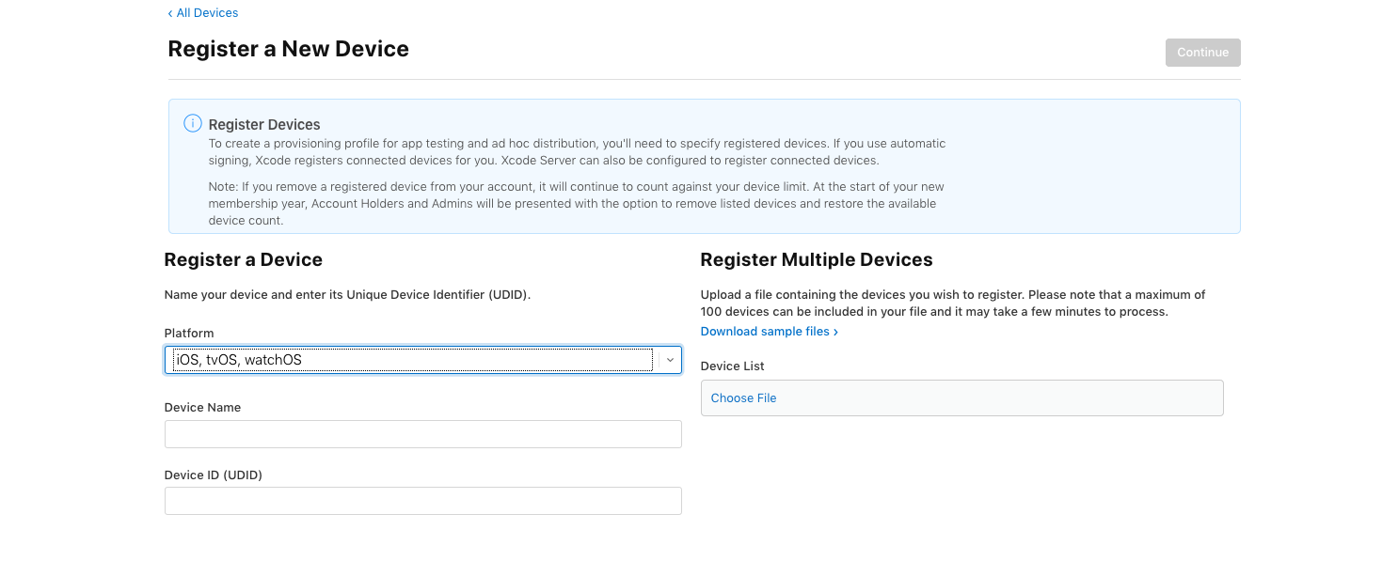Open the Platform dropdown showing iOS, tvOS, watchOS

pyautogui.click(x=422, y=360)
